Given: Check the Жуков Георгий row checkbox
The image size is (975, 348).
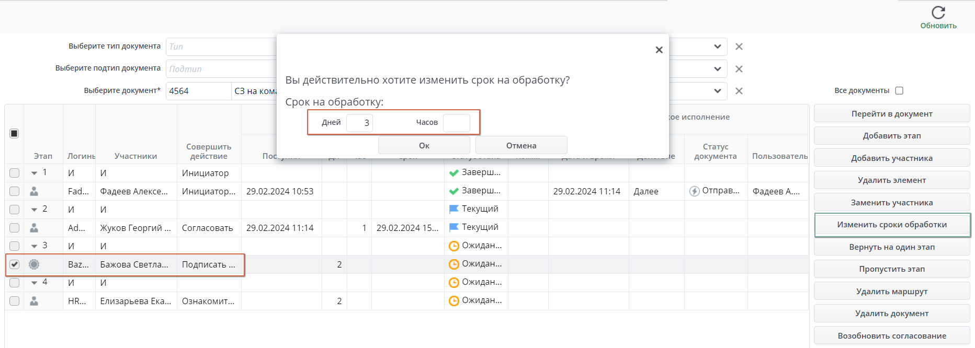Looking at the screenshot, I should 14,228.
